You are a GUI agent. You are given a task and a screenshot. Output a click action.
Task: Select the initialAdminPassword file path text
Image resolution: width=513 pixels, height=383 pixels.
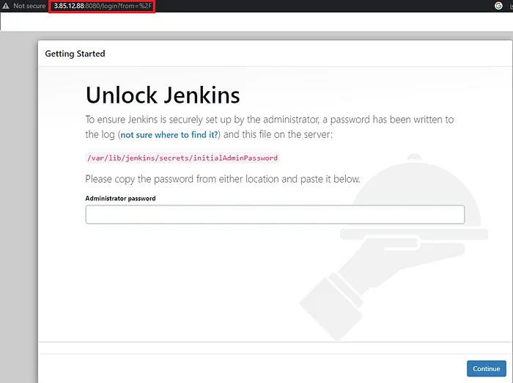182,158
